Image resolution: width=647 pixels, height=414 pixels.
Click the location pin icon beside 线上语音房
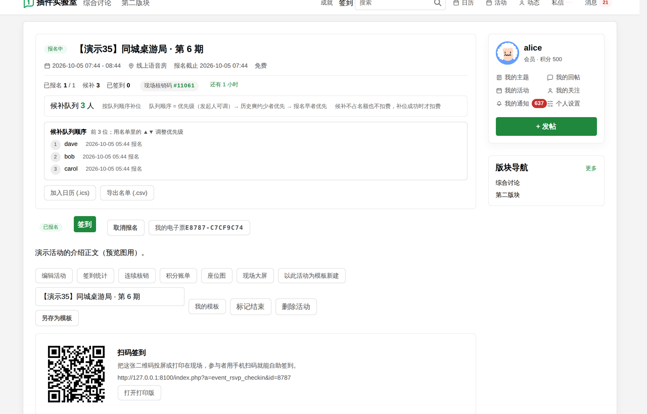click(131, 66)
